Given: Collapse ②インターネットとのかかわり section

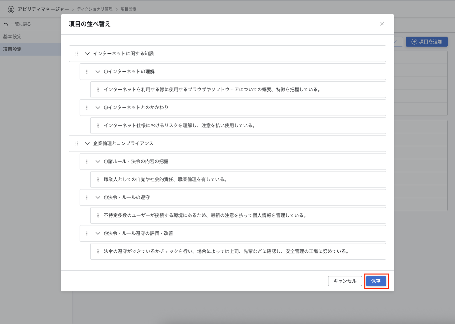Looking at the screenshot, I should point(98,108).
